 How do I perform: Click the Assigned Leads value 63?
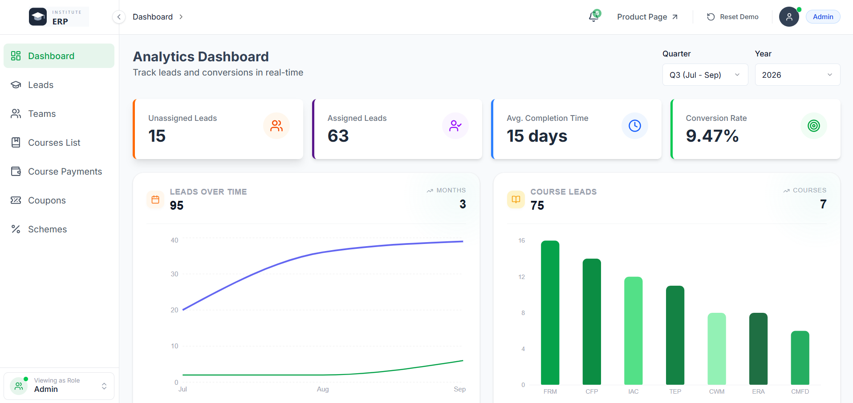pyautogui.click(x=338, y=136)
